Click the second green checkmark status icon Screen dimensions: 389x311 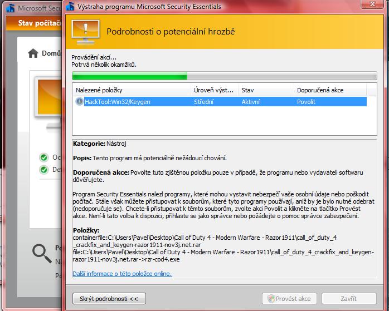click(44, 170)
